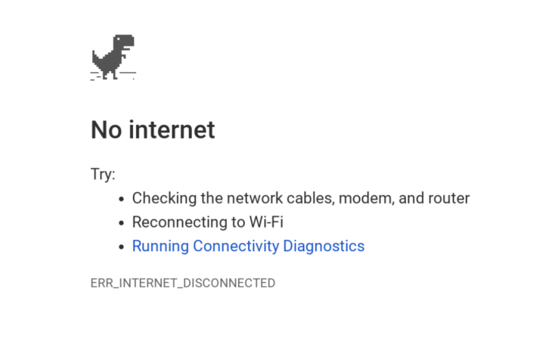The image size is (558, 360).
Task: Click the bullet dot before 'Checking the network cables'
Action: pyautogui.click(x=121, y=199)
